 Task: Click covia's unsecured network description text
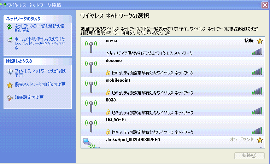(x=149, y=53)
